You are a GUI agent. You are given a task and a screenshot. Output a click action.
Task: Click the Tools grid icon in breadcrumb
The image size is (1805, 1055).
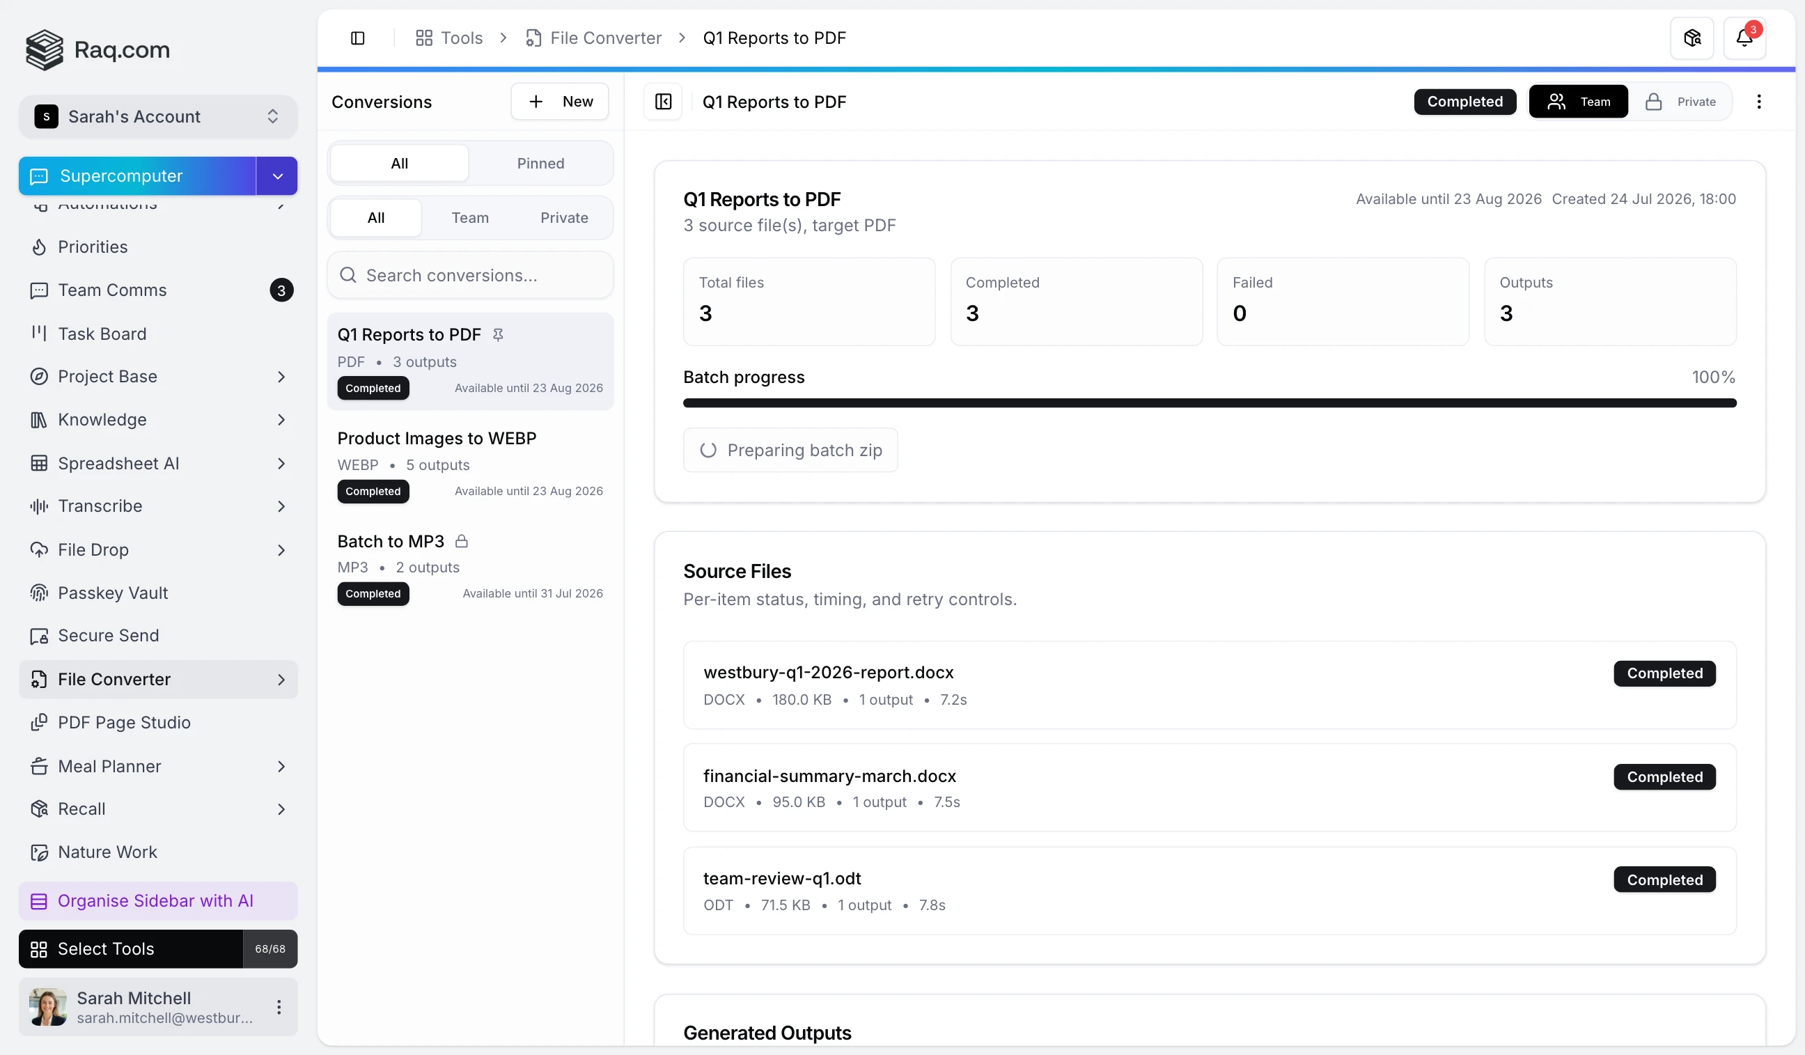424,38
